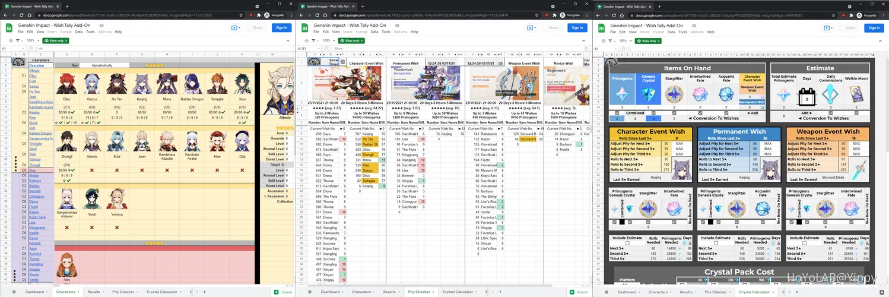Click the Sign in button in right window

(x=874, y=27)
